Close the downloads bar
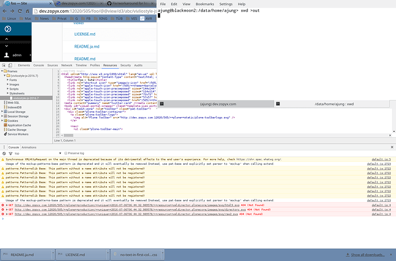Viewport: 396px width, 261px height. (x=391, y=255)
